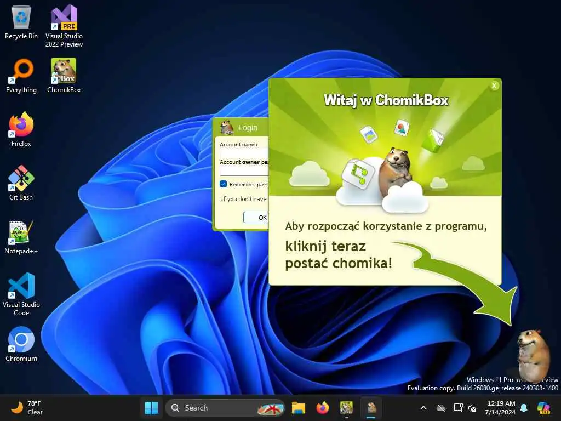Select the Firefox desktop shortcut
Image resolution: width=561 pixels, height=421 pixels.
[21, 129]
